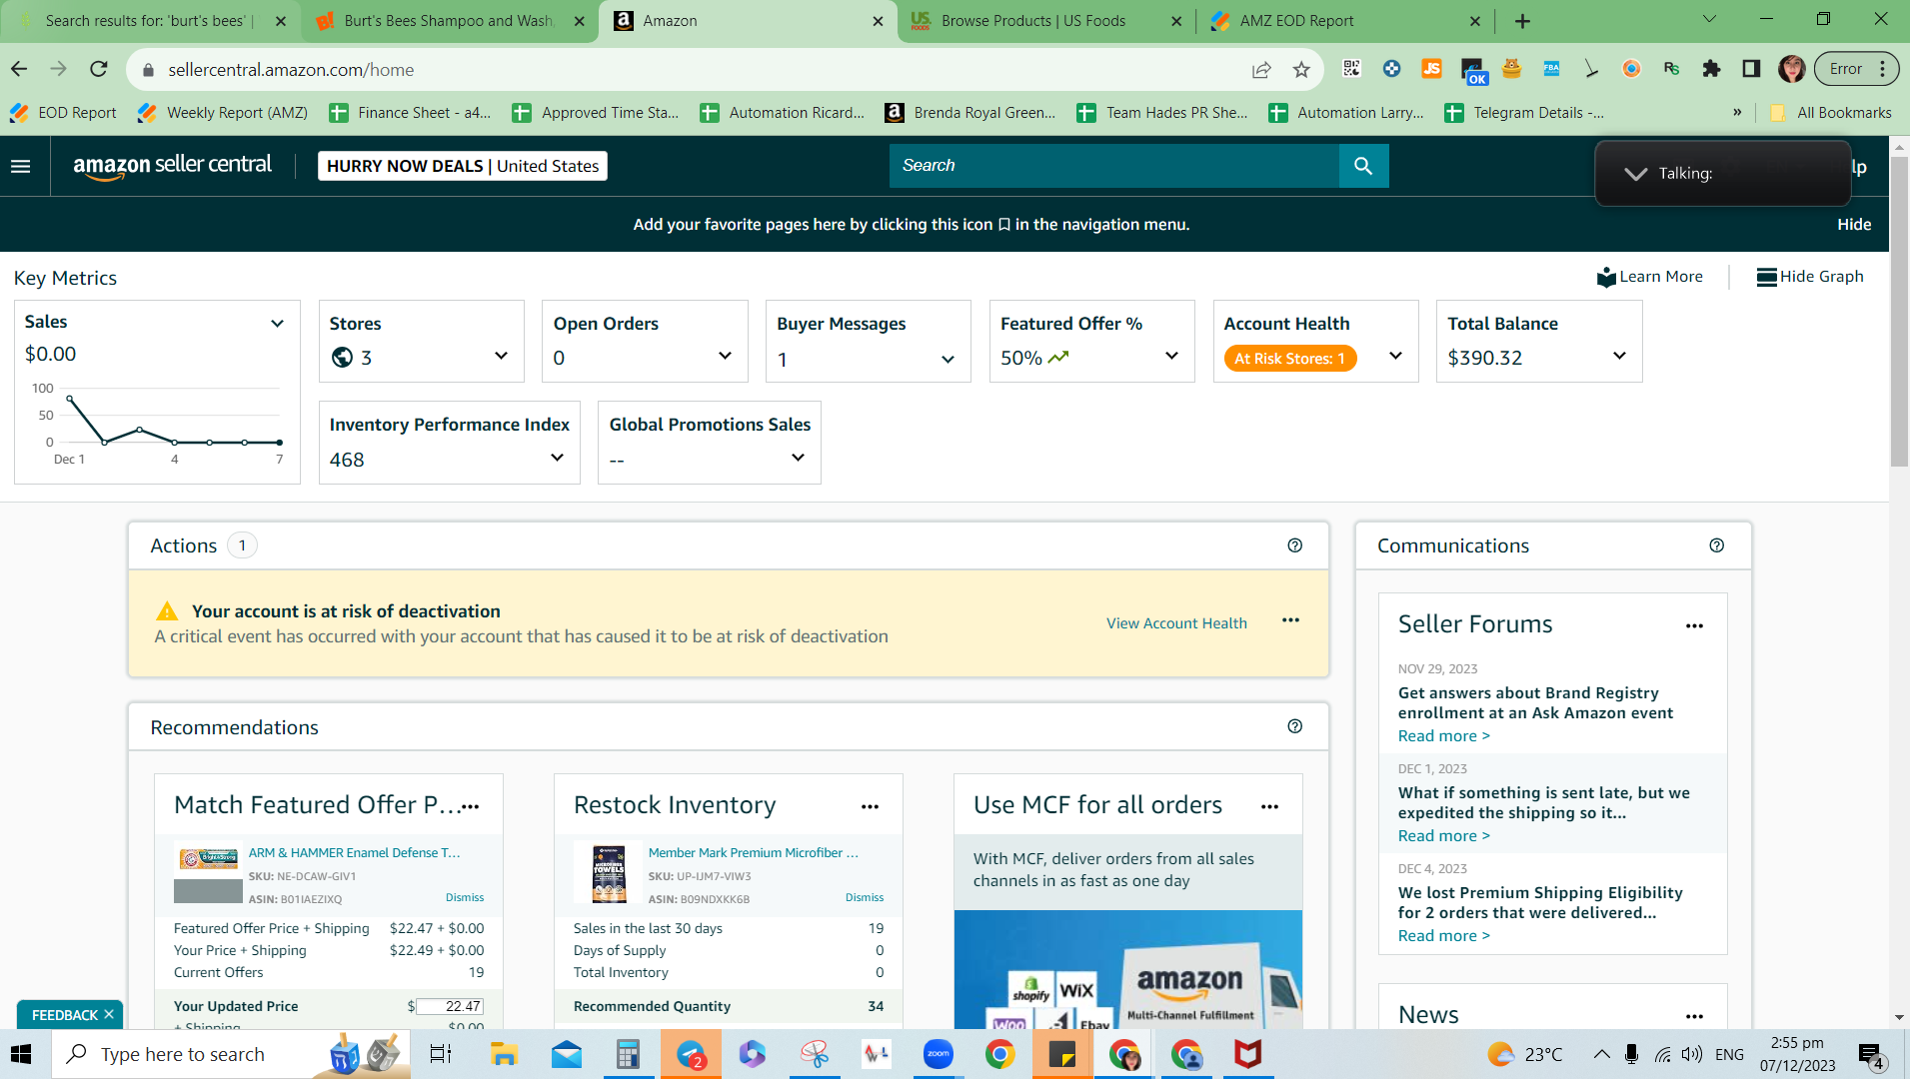Open Task View on taskbar
Screen dimensions: 1910x1079
[441, 1054]
